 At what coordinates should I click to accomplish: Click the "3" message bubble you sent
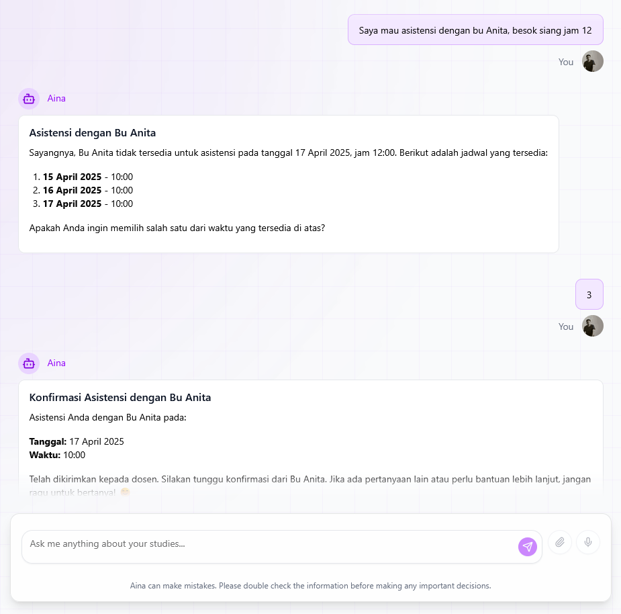tap(589, 294)
